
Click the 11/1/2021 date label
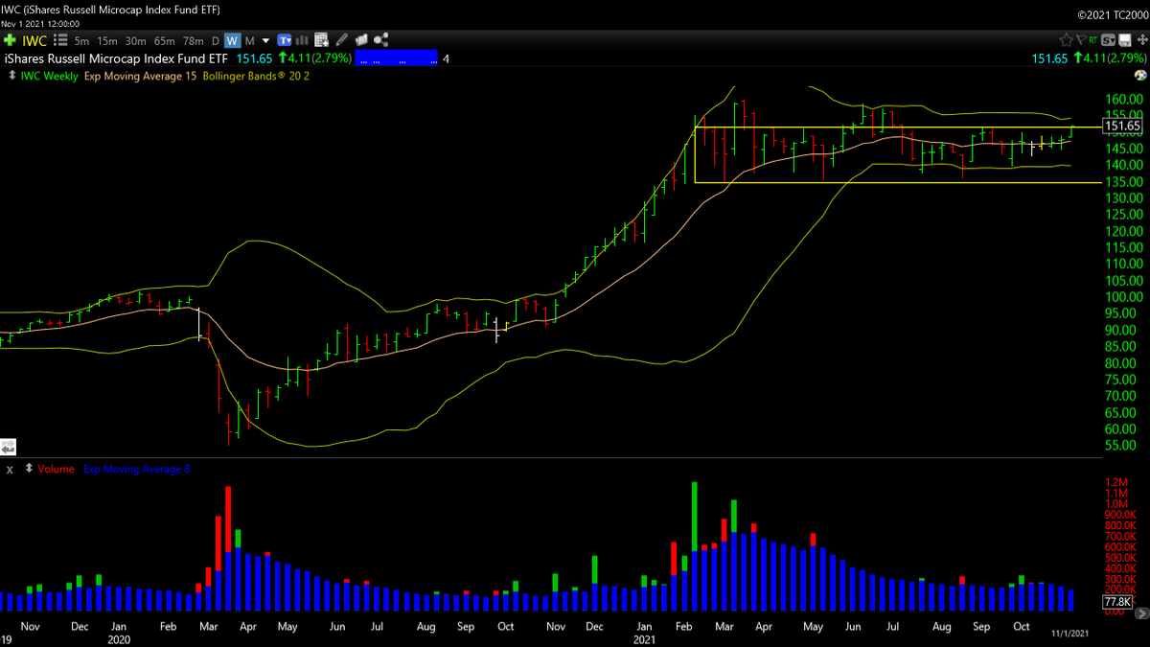(x=1071, y=635)
